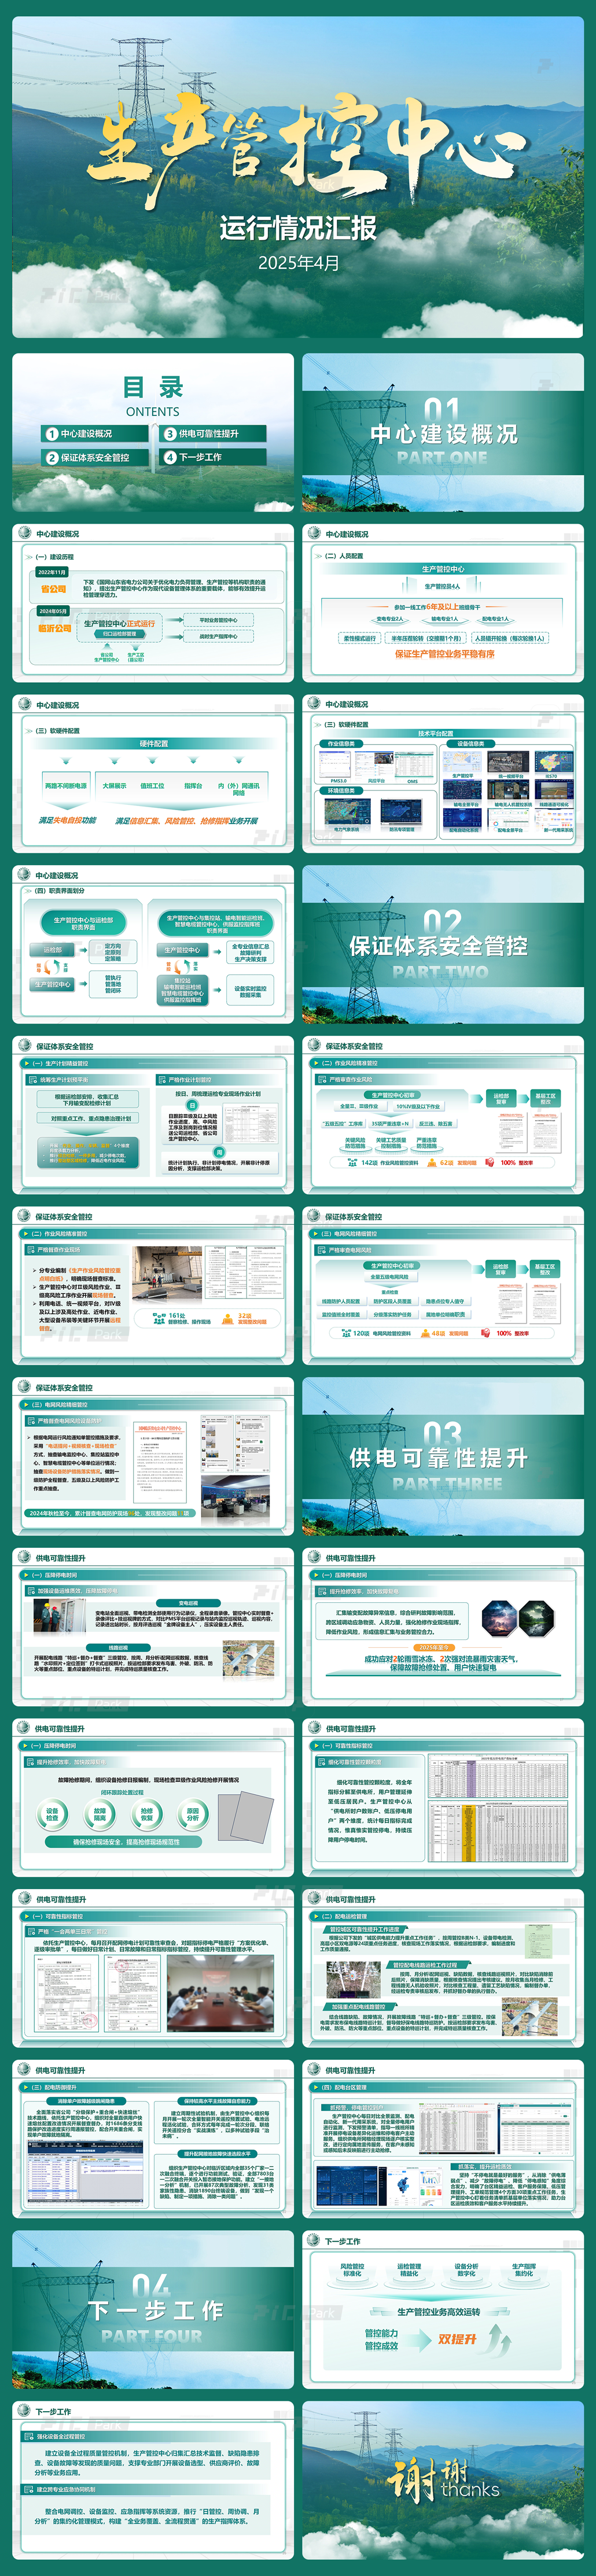Click "中心建设概况" in the contents list
The height and width of the screenshot is (2576, 596).
point(86,434)
